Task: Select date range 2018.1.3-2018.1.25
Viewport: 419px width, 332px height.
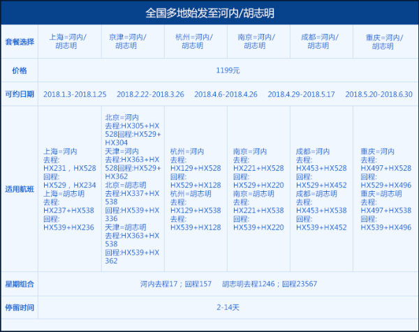Action: pos(75,94)
